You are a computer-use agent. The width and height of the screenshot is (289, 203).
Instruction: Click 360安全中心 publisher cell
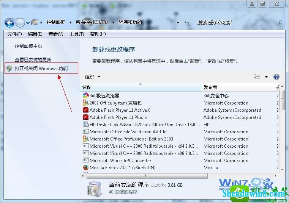click(216, 95)
